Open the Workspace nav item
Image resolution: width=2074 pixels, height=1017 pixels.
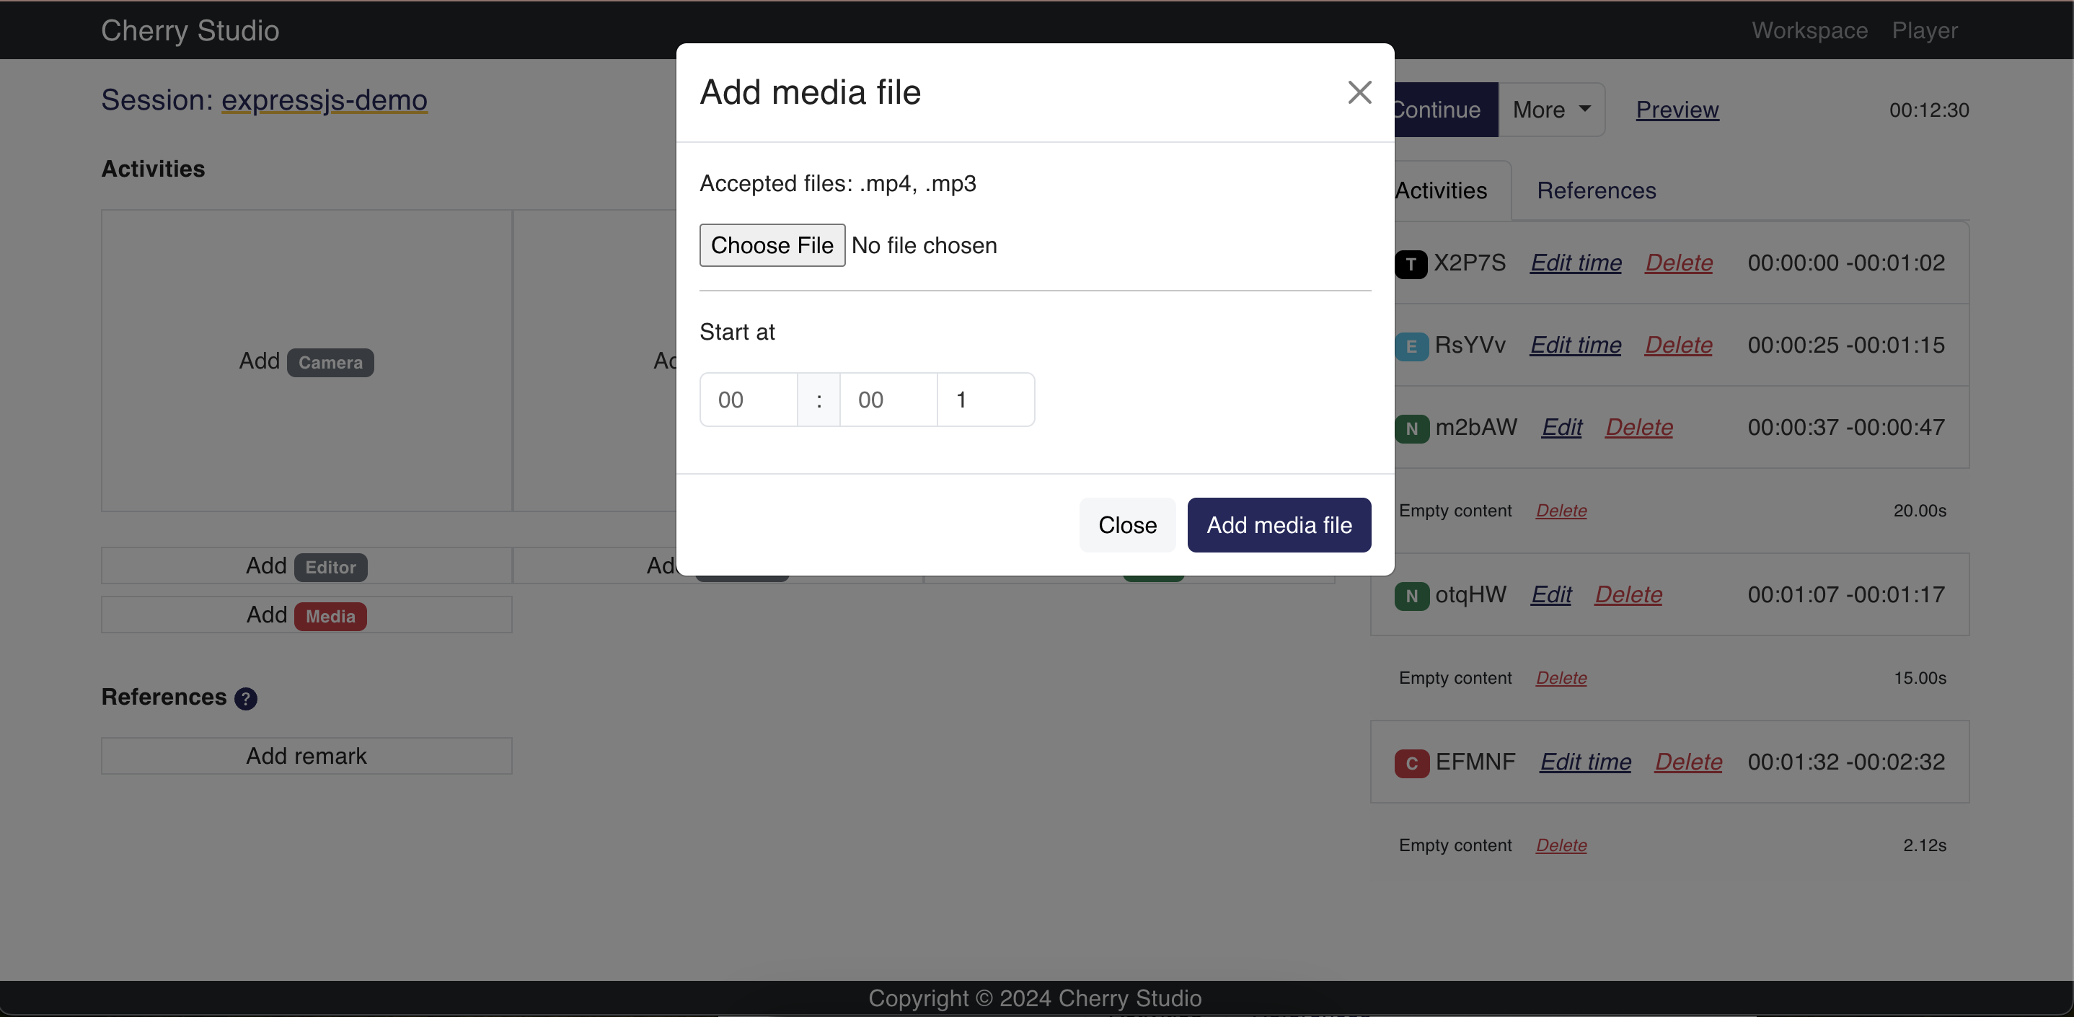point(1809,30)
